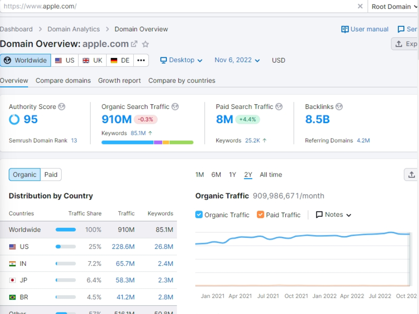Click the export upload icon beside Exp
The height and width of the screenshot is (314, 419).
point(399,44)
